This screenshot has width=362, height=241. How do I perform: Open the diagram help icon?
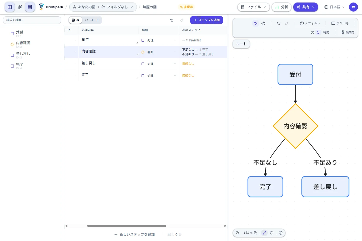281,233
